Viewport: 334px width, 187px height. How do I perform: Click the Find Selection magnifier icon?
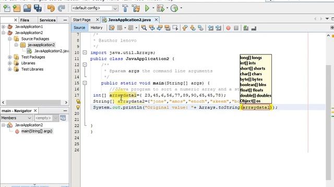point(144,28)
